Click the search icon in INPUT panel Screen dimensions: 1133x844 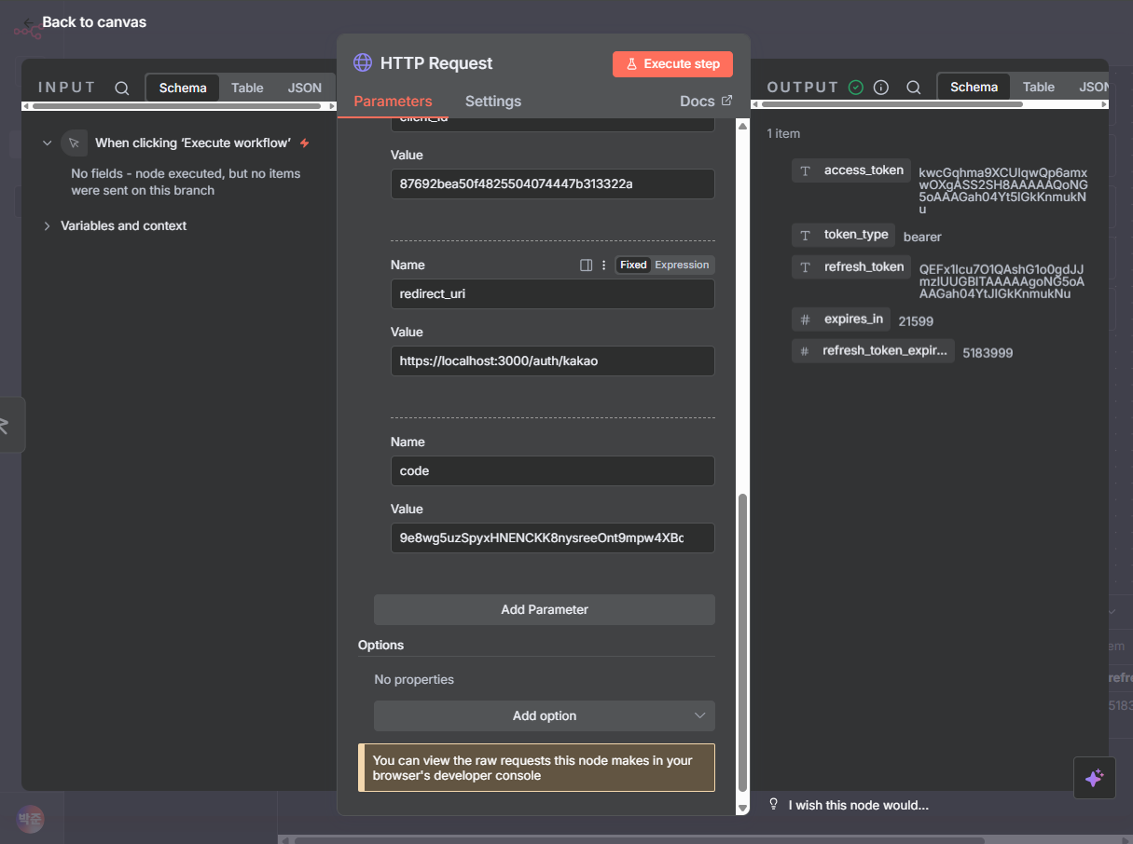tap(122, 88)
